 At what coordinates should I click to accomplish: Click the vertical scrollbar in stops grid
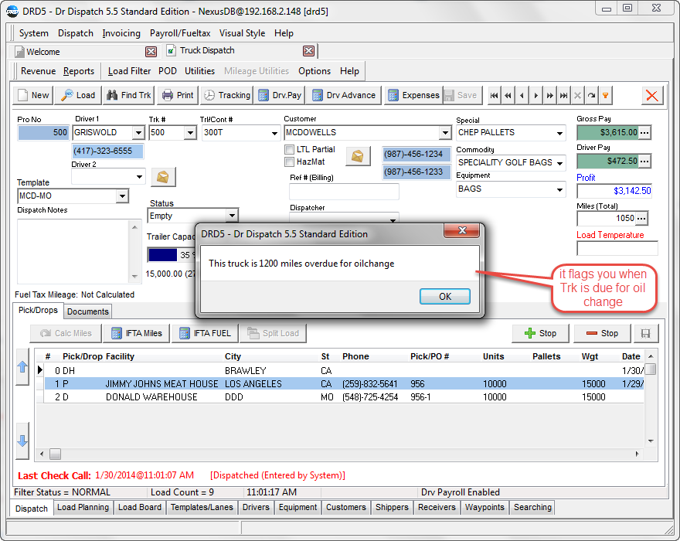651,398
